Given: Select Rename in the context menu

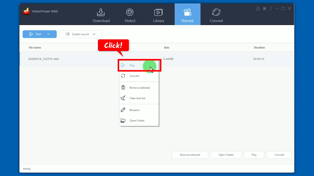Looking at the screenshot, I should (134, 110).
